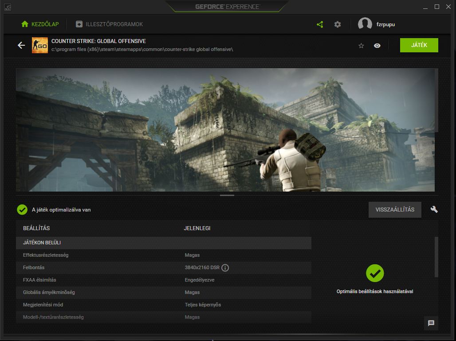Click the large optimal settings checkmark
Image resolution: width=456 pixels, height=341 pixels.
[375, 273]
